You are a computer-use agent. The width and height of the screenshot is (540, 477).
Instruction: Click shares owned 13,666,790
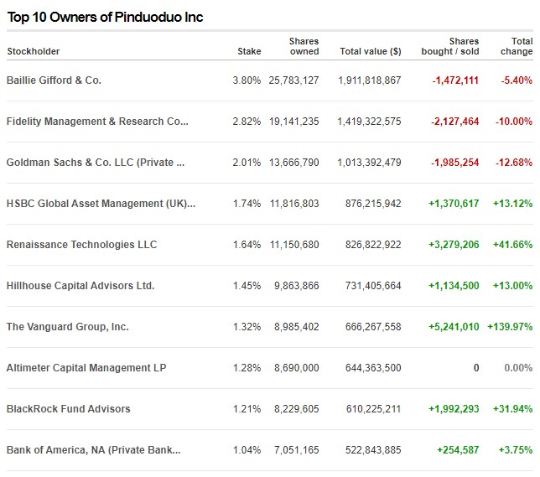tap(294, 163)
